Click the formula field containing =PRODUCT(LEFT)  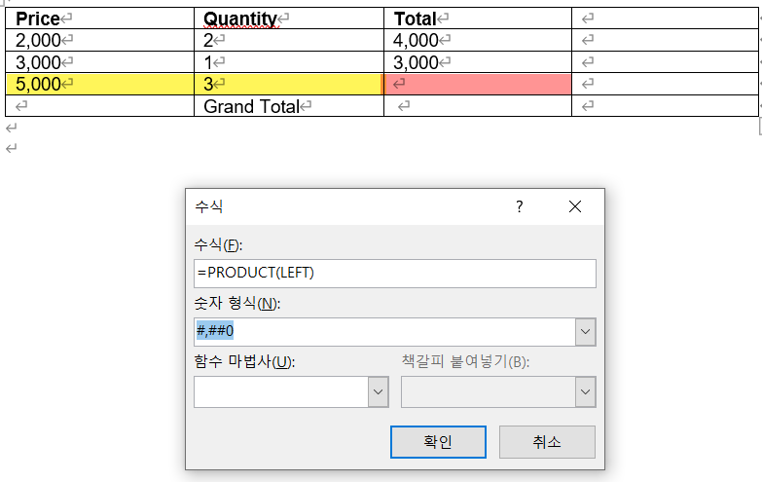(x=394, y=273)
